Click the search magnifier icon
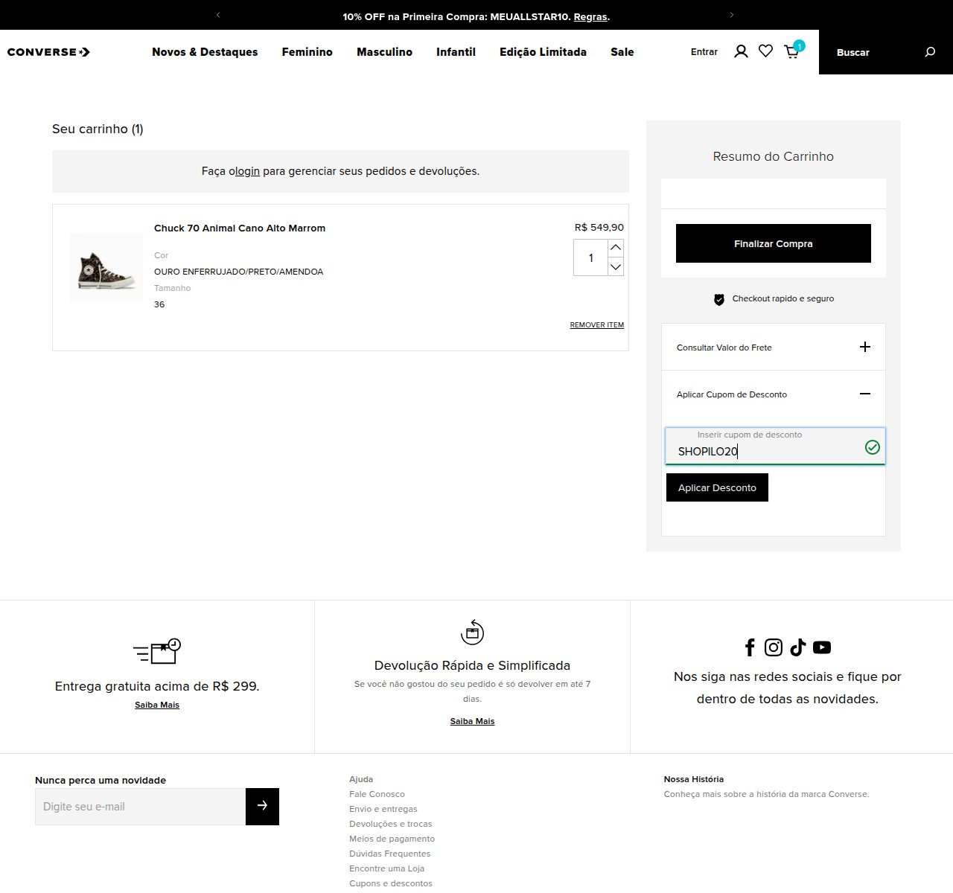This screenshot has height=893, width=953. click(x=930, y=52)
